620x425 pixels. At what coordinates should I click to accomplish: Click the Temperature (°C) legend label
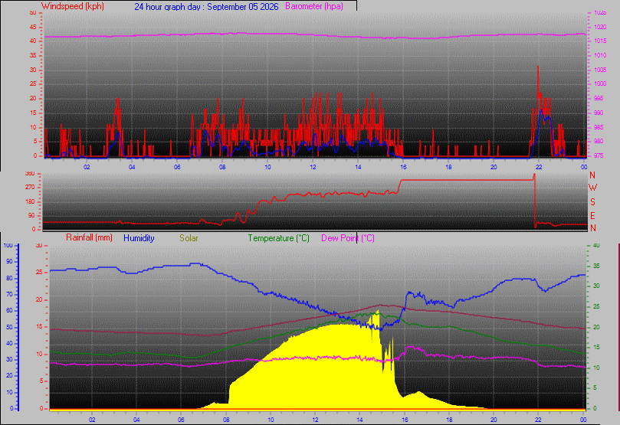coord(278,238)
